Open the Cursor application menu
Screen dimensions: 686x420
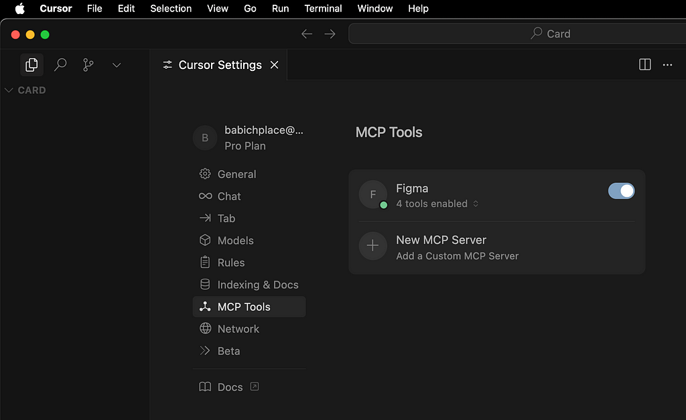[56, 8]
